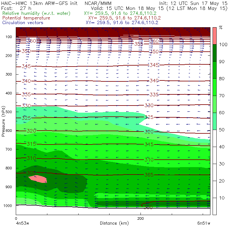Viewport: 229px width, 229px height.
Task: Click the '400' pressure axis label
Action: [9, 93]
